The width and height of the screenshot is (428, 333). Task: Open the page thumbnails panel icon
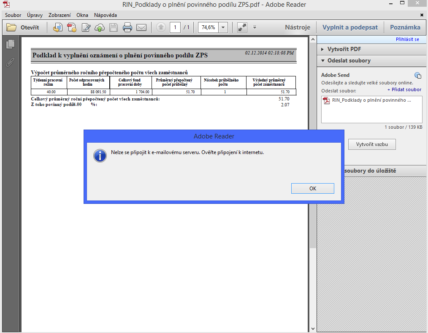pyautogui.click(x=11, y=44)
